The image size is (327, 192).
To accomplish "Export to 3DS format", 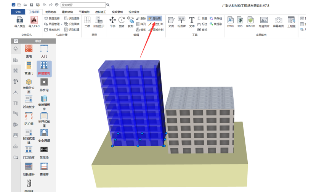I will click(240, 22).
